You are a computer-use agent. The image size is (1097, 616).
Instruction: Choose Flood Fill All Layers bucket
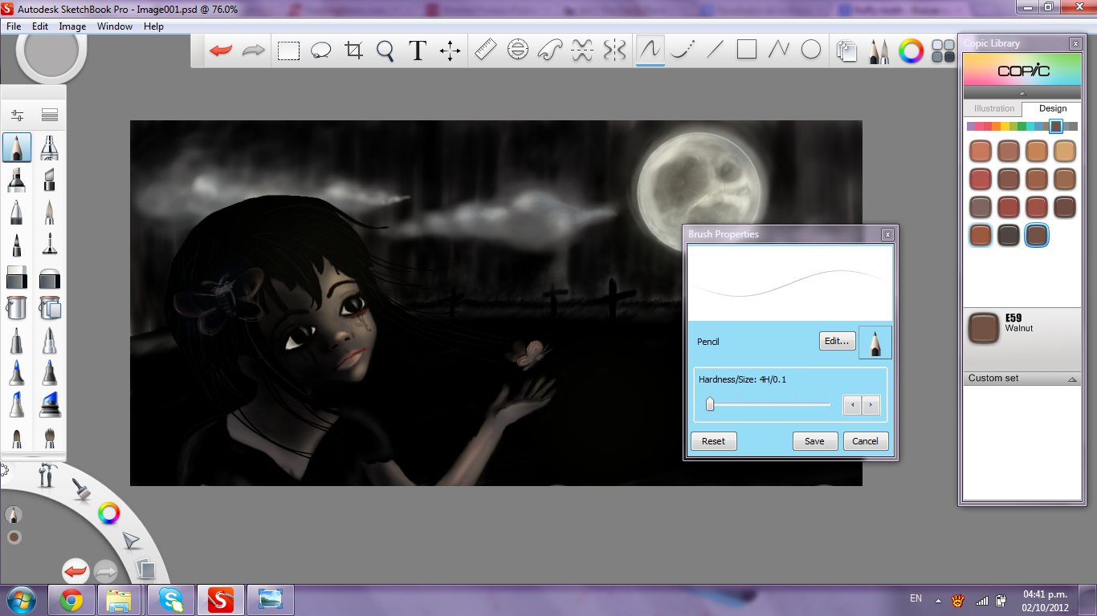(50, 308)
